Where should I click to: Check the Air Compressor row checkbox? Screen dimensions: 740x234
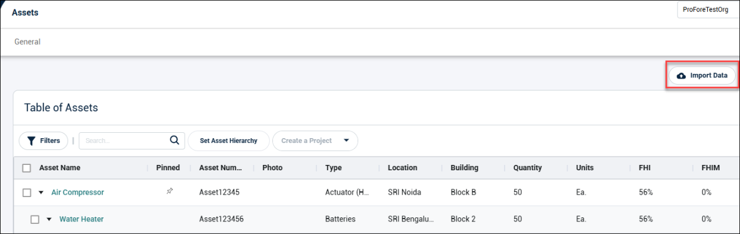[27, 192]
